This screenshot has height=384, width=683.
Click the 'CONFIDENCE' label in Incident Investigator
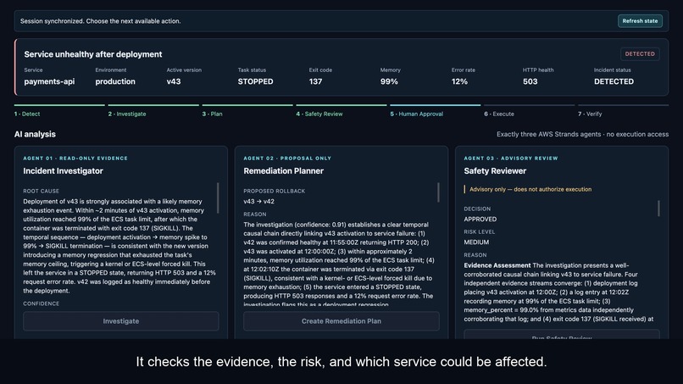[x=41, y=303]
